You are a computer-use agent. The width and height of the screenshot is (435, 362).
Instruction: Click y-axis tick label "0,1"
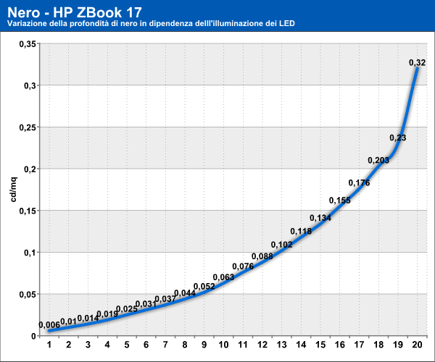30,253
